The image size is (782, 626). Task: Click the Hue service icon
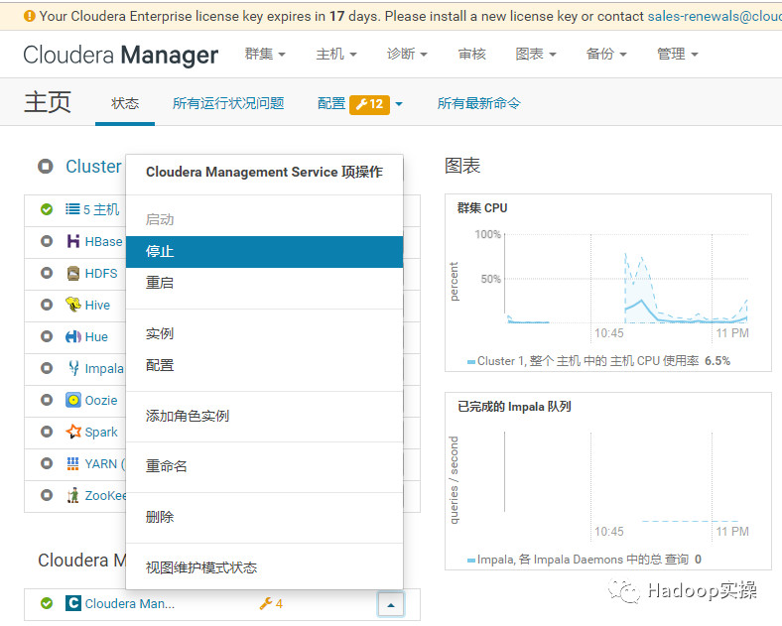click(x=73, y=336)
